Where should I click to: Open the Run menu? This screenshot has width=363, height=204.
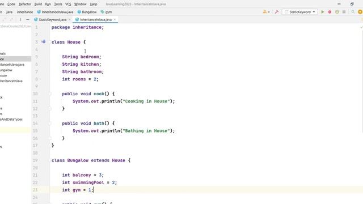point(48,4)
